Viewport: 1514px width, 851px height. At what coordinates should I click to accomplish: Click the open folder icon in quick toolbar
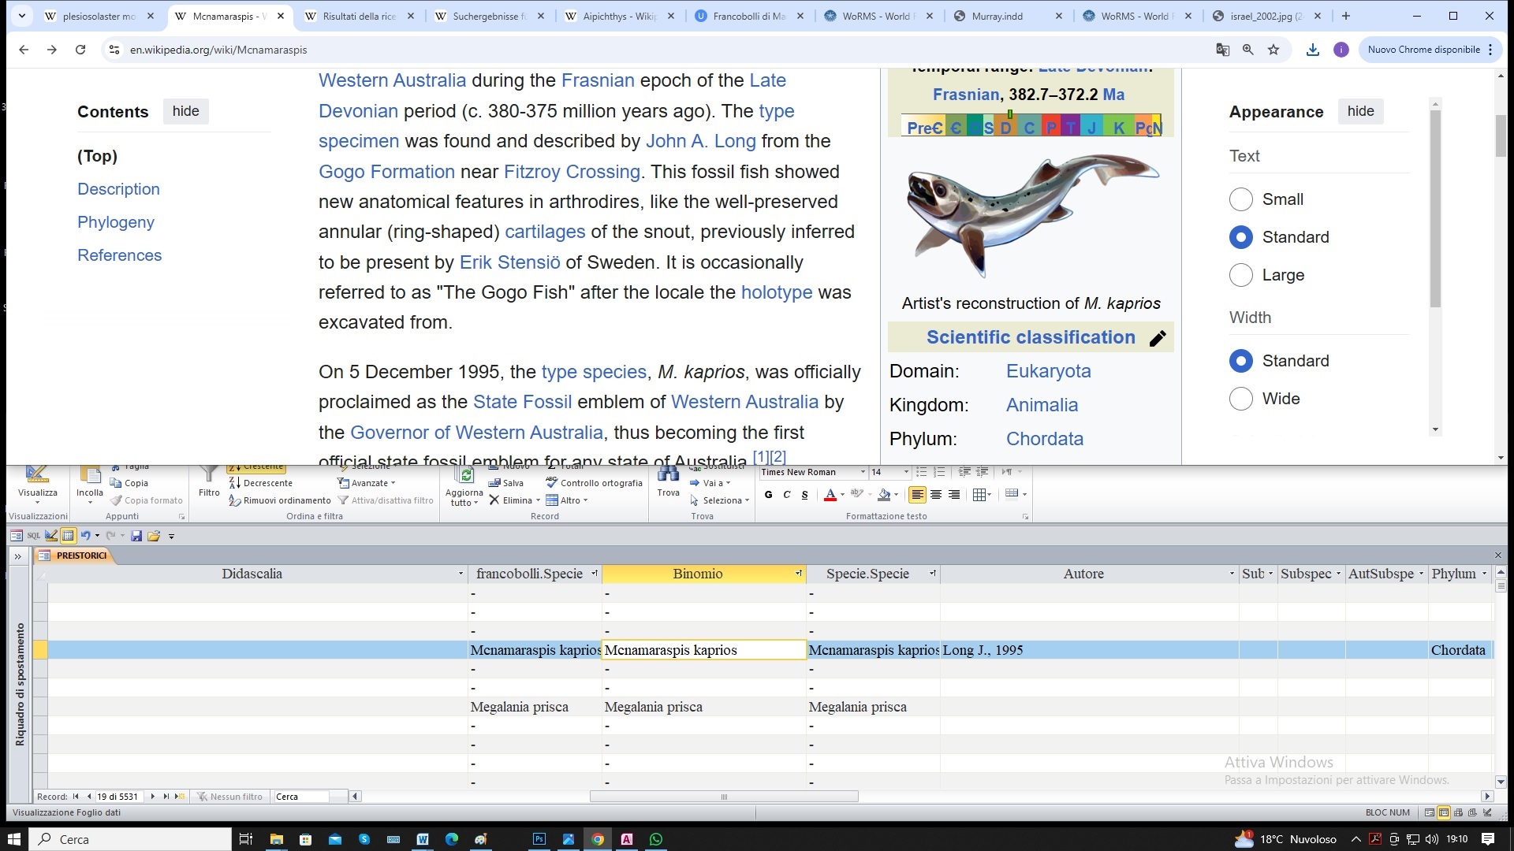(154, 536)
